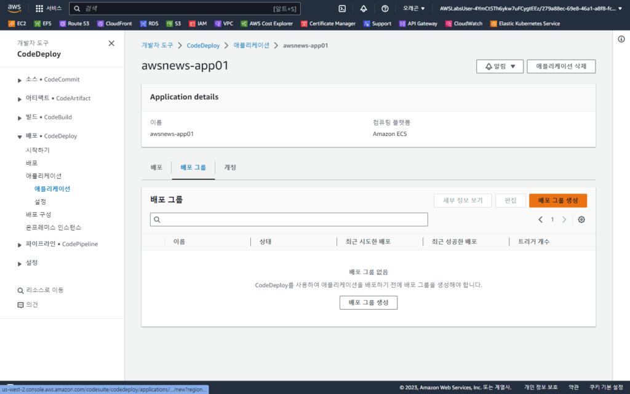
Task: Expand 소스 • CodeCommit section
Action: (19, 80)
